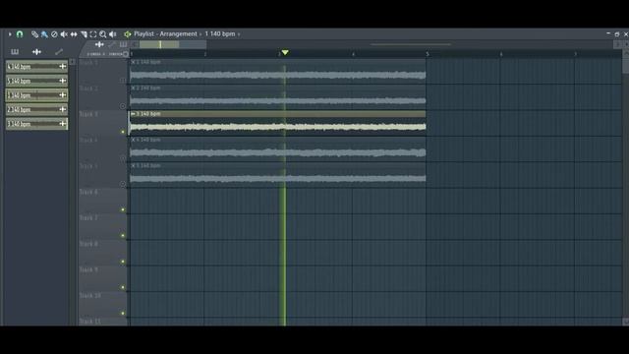Toggle the circle switch on Track 5
This screenshot has height=354, width=629.
[x=123, y=184]
